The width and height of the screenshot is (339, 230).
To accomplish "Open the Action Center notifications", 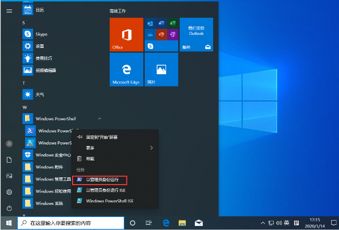I will point(334,223).
